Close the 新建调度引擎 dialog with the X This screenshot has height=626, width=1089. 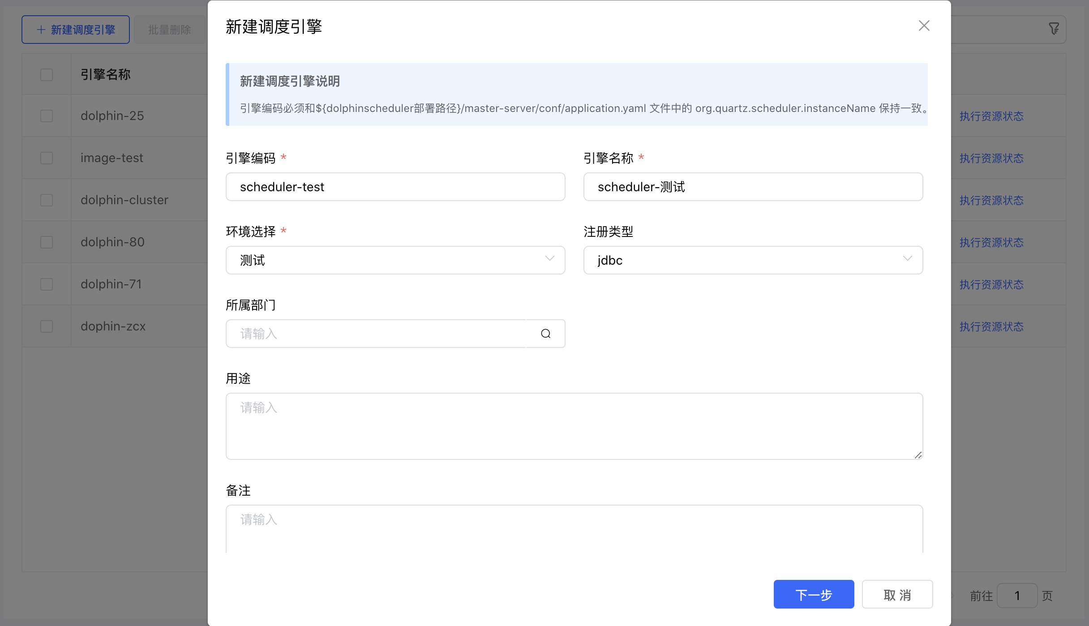(924, 26)
